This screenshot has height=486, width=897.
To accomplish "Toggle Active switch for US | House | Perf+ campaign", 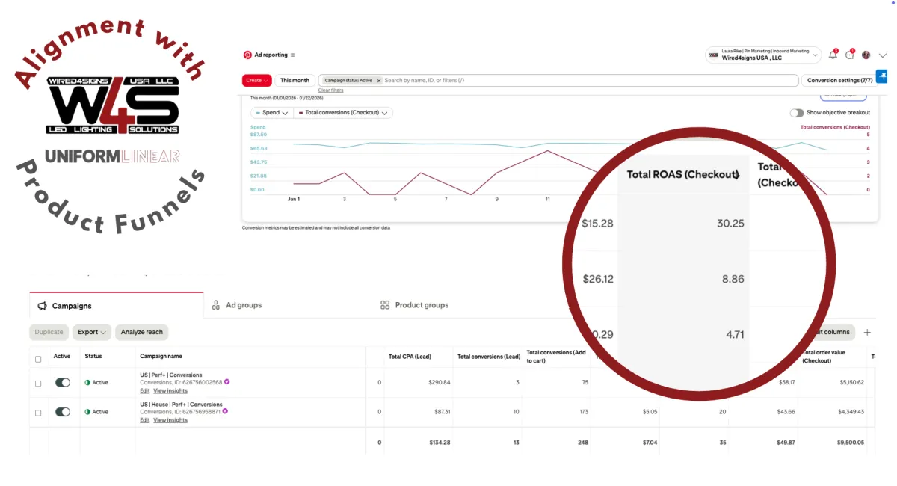I will pyautogui.click(x=63, y=411).
